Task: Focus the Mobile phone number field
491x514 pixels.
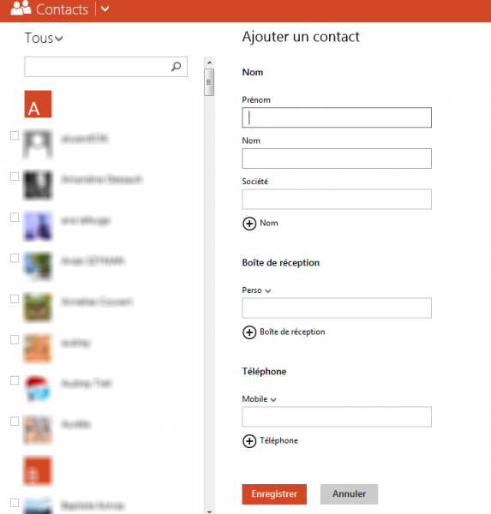Action: (x=337, y=416)
